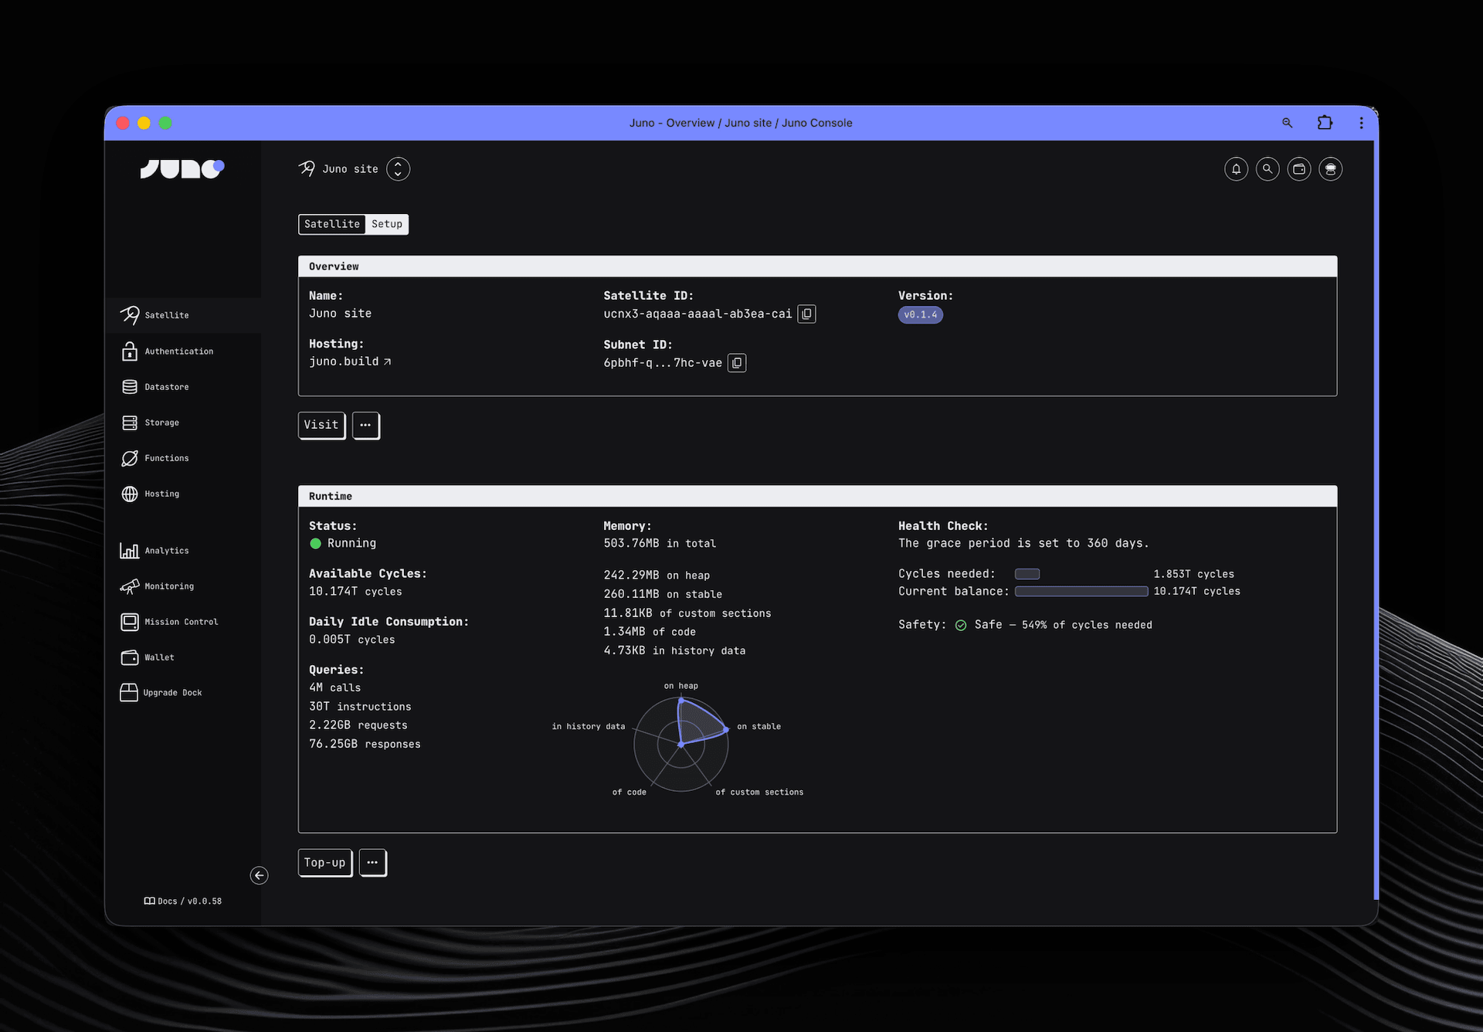Click the 503.76MB in total memory value
Viewport: 1483px width, 1032px height.
(x=660, y=544)
